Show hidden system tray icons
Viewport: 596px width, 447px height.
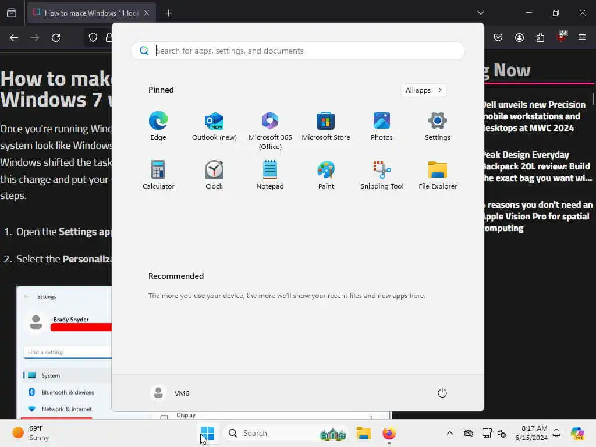point(450,433)
